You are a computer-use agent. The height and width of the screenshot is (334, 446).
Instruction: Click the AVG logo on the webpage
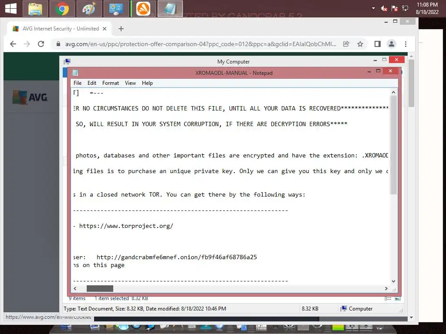click(x=30, y=97)
